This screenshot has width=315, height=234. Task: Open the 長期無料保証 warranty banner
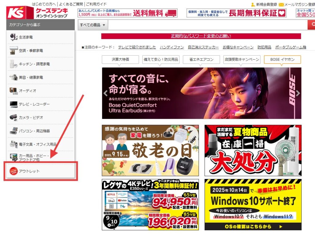tap(236, 13)
